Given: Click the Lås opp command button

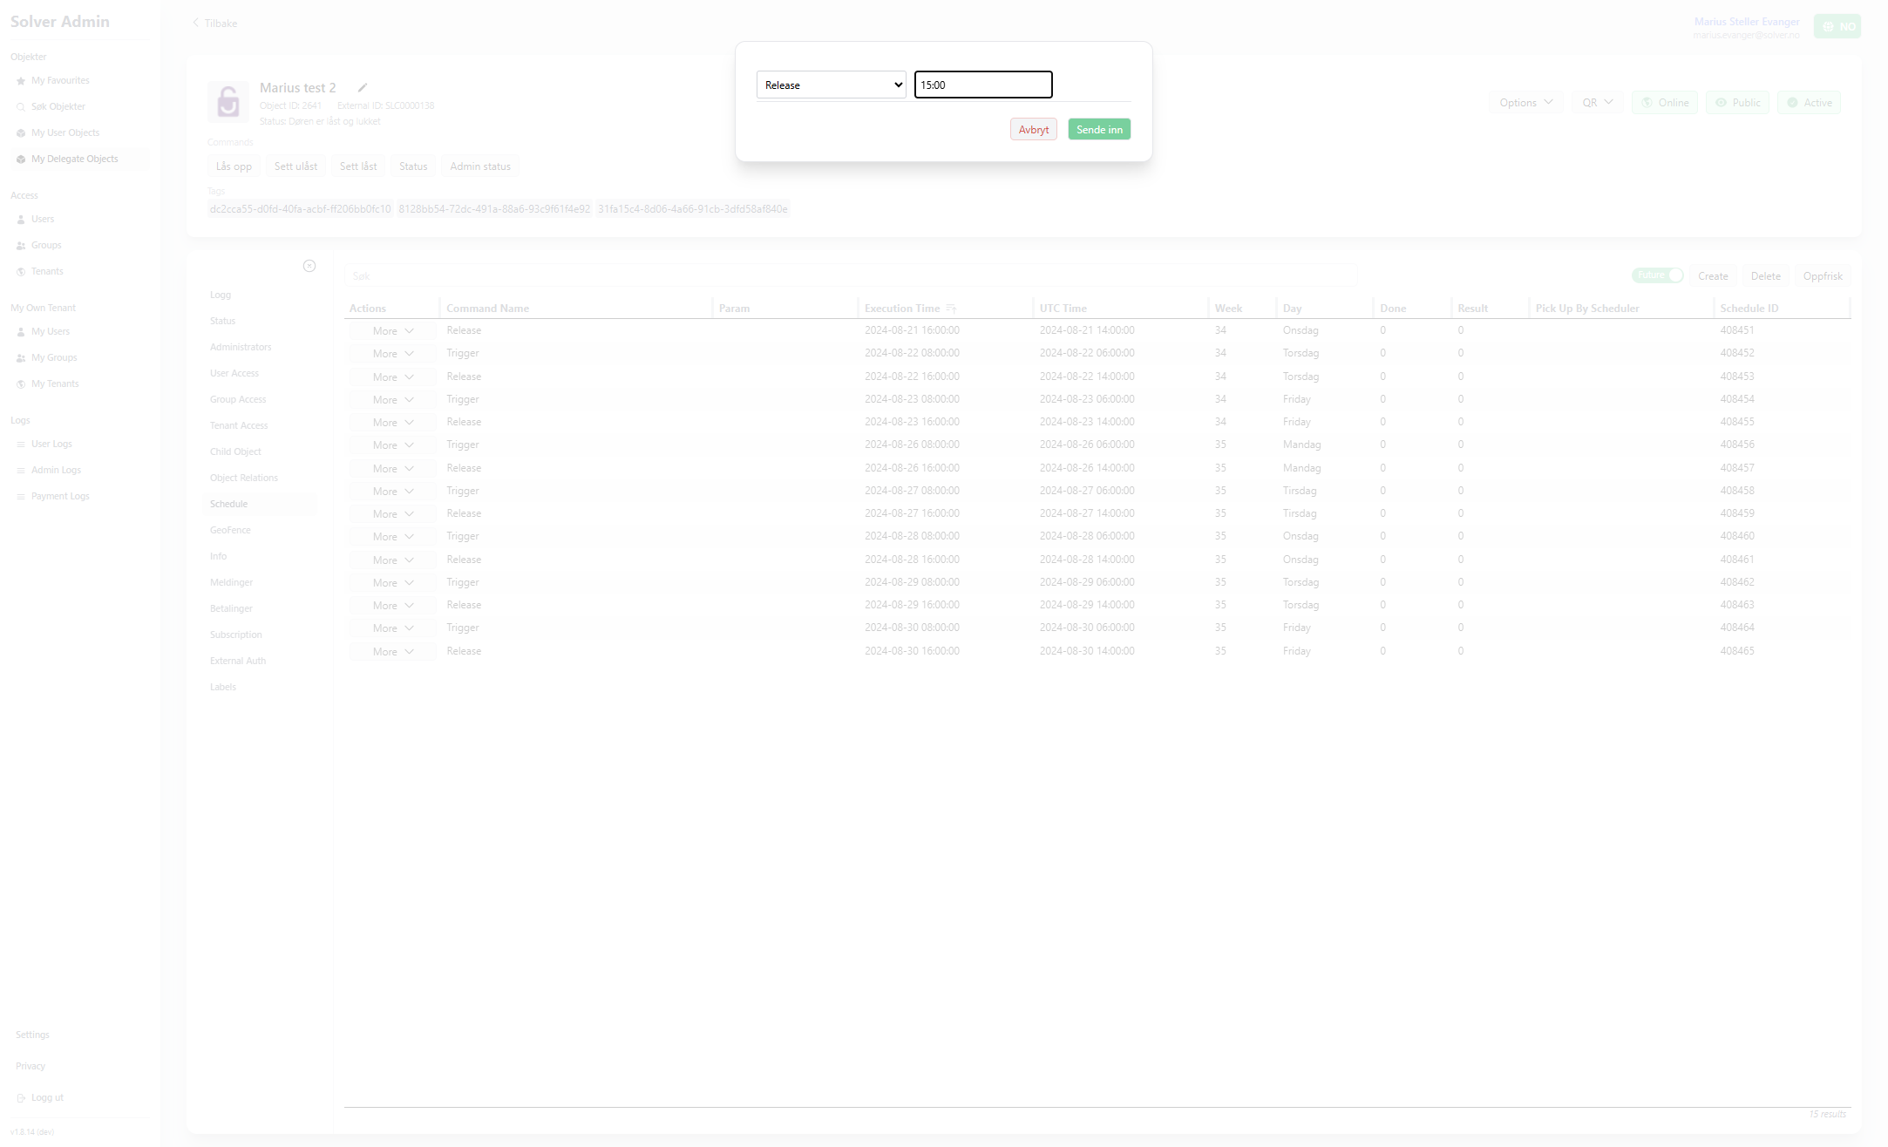Looking at the screenshot, I should (x=234, y=166).
